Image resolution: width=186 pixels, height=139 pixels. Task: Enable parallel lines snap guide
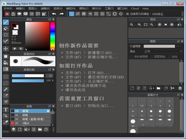click(x=78, y=14)
